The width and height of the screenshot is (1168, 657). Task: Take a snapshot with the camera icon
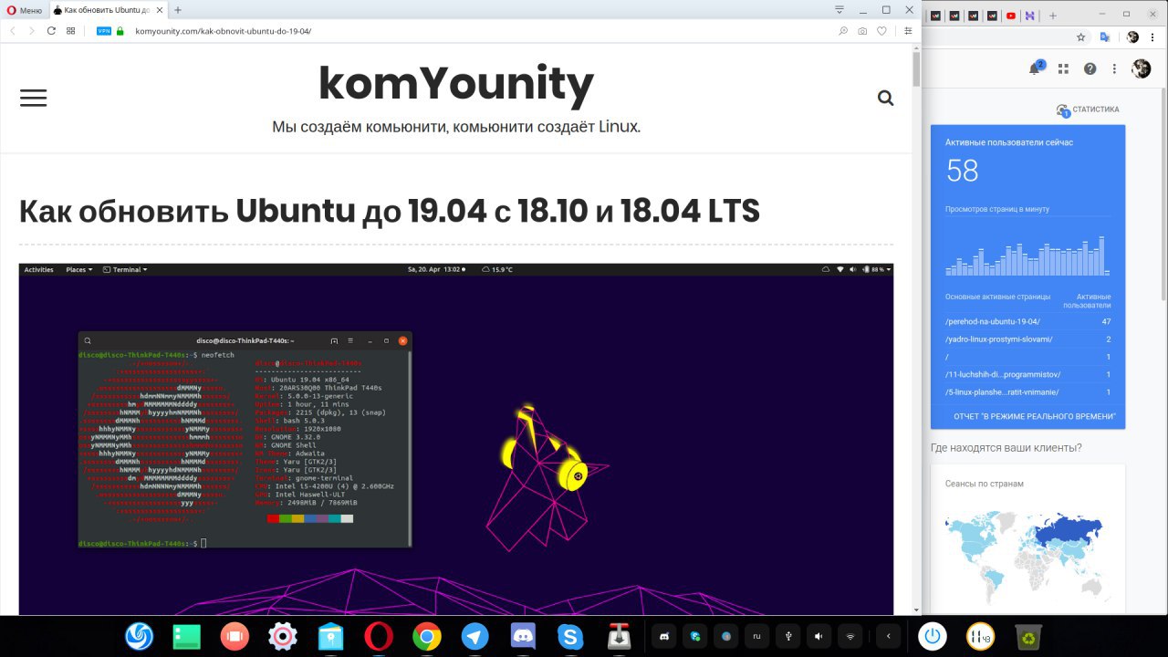862,31
